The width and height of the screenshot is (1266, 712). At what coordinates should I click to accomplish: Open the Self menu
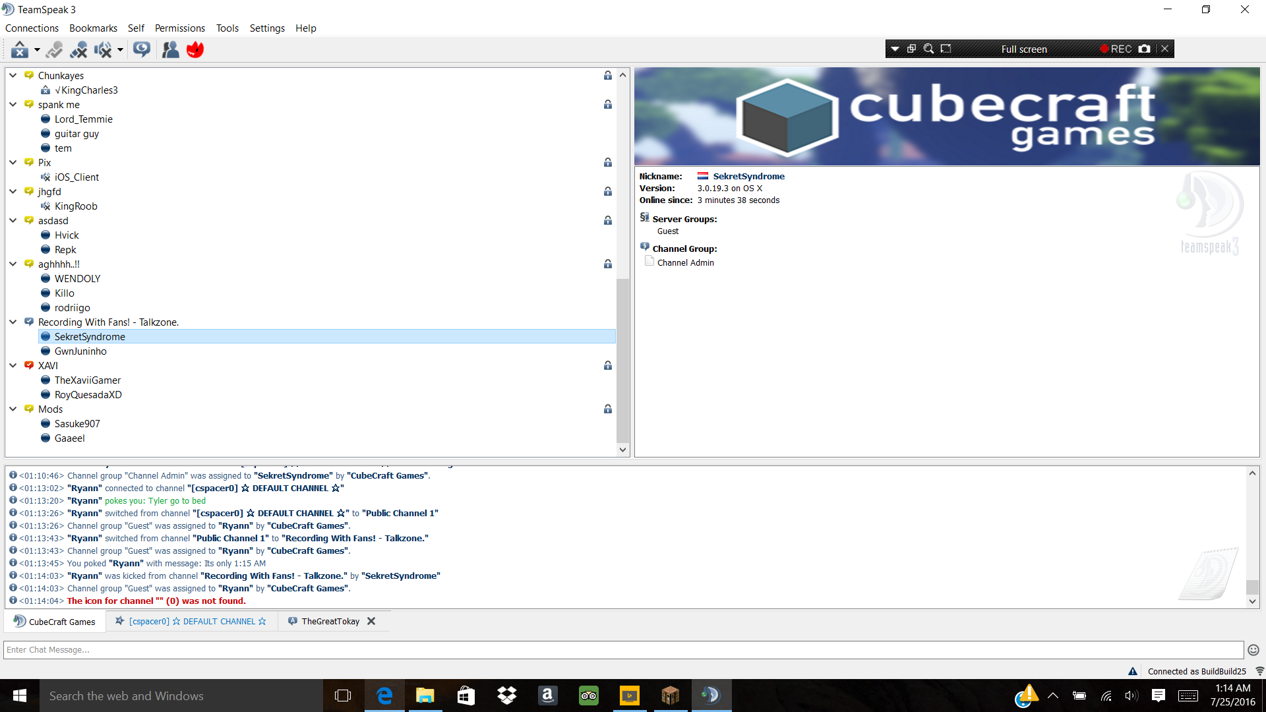136,28
